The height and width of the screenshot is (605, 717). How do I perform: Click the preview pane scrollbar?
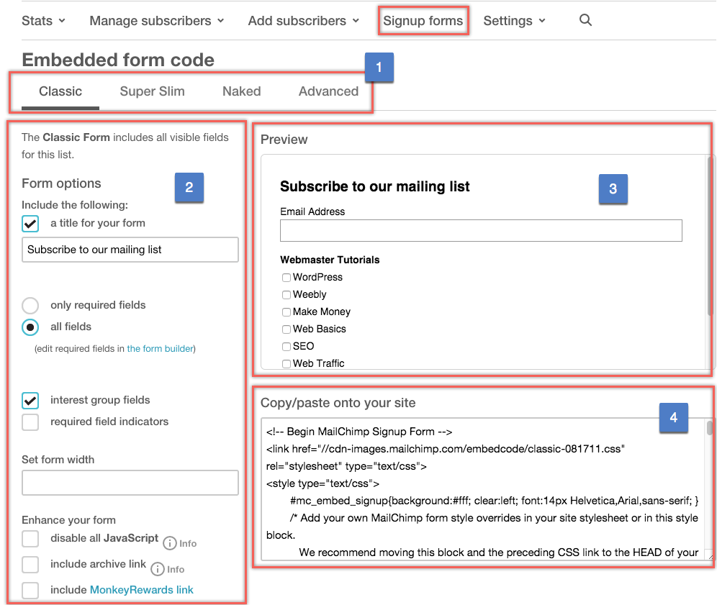711,237
